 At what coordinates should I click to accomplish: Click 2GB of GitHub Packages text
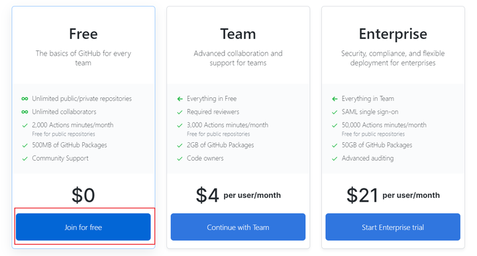pos(220,145)
